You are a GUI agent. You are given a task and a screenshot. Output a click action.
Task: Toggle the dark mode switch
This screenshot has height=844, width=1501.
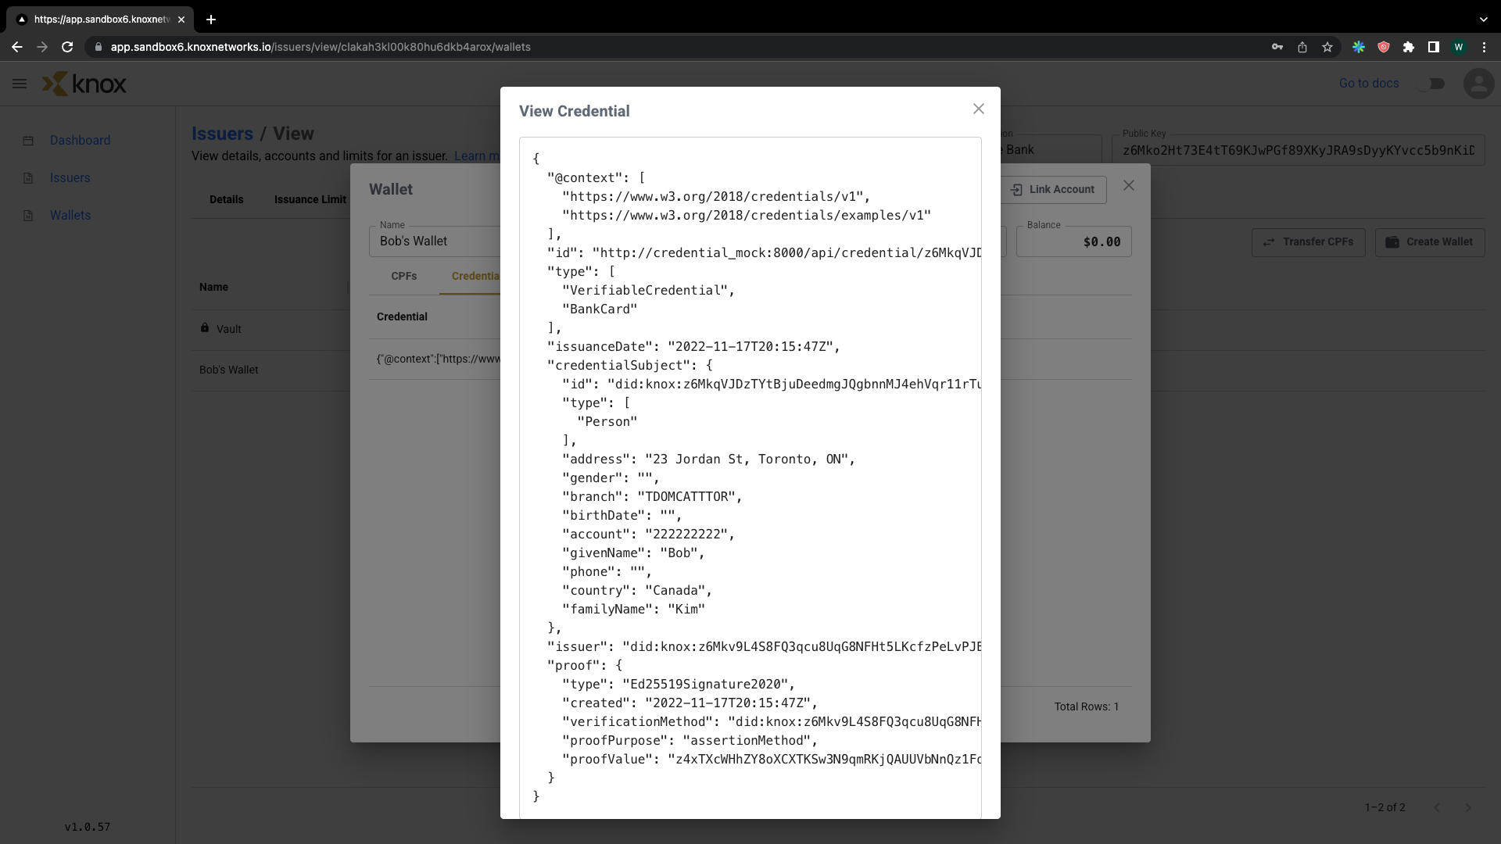pyautogui.click(x=1433, y=84)
